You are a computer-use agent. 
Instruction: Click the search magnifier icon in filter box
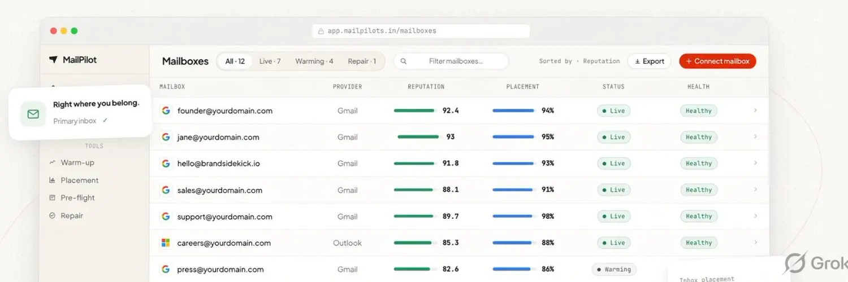[x=404, y=61]
